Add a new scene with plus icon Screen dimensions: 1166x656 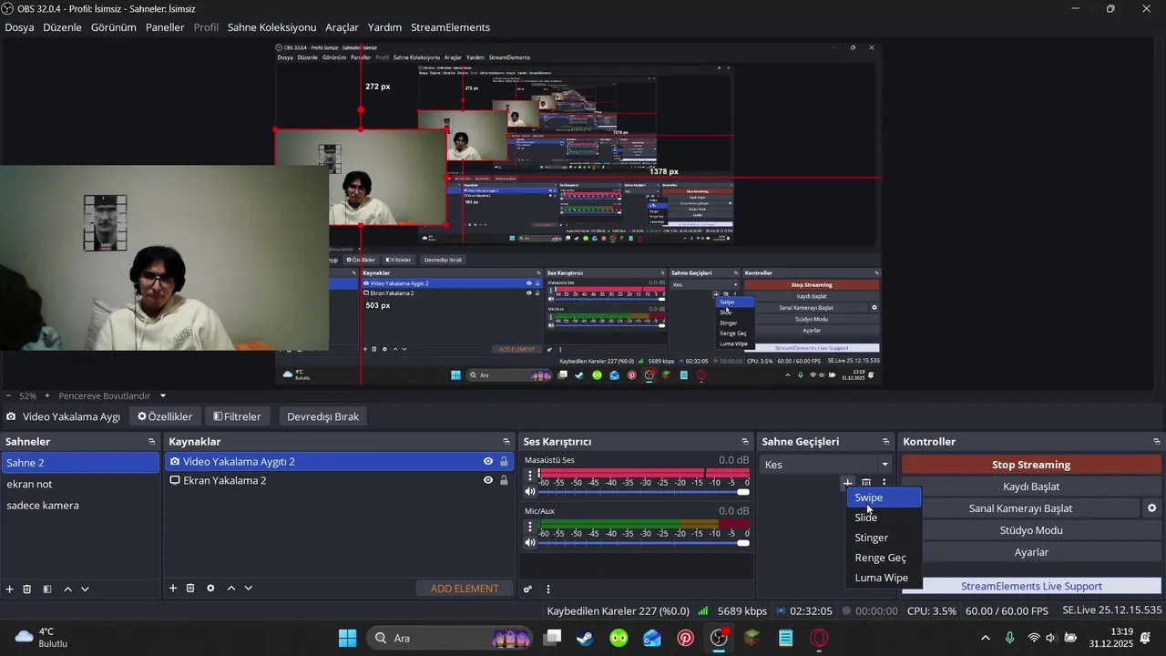pos(10,589)
